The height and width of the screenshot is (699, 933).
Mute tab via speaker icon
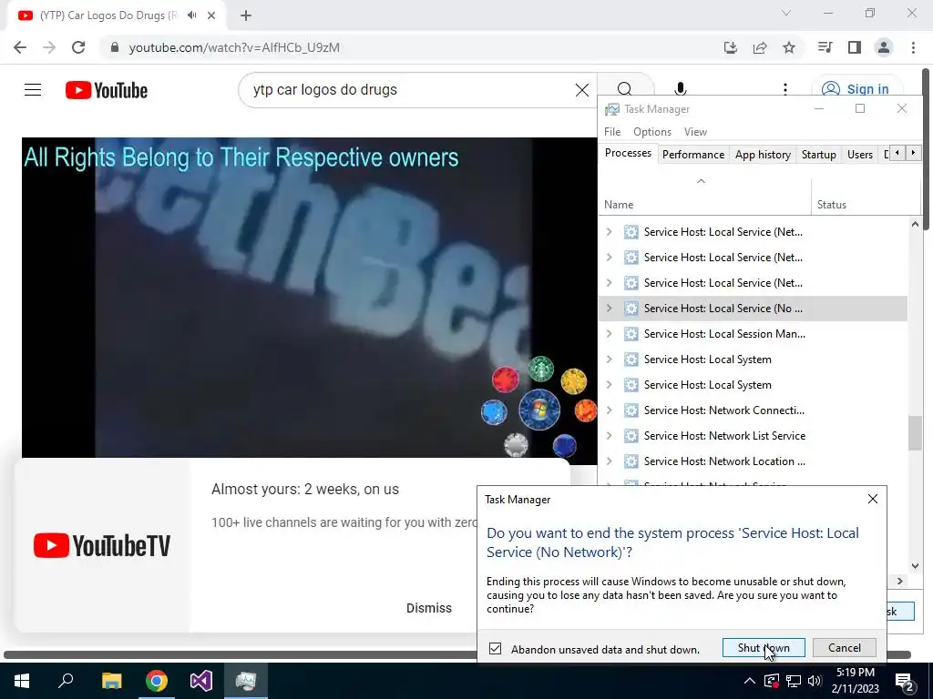point(191,15)
